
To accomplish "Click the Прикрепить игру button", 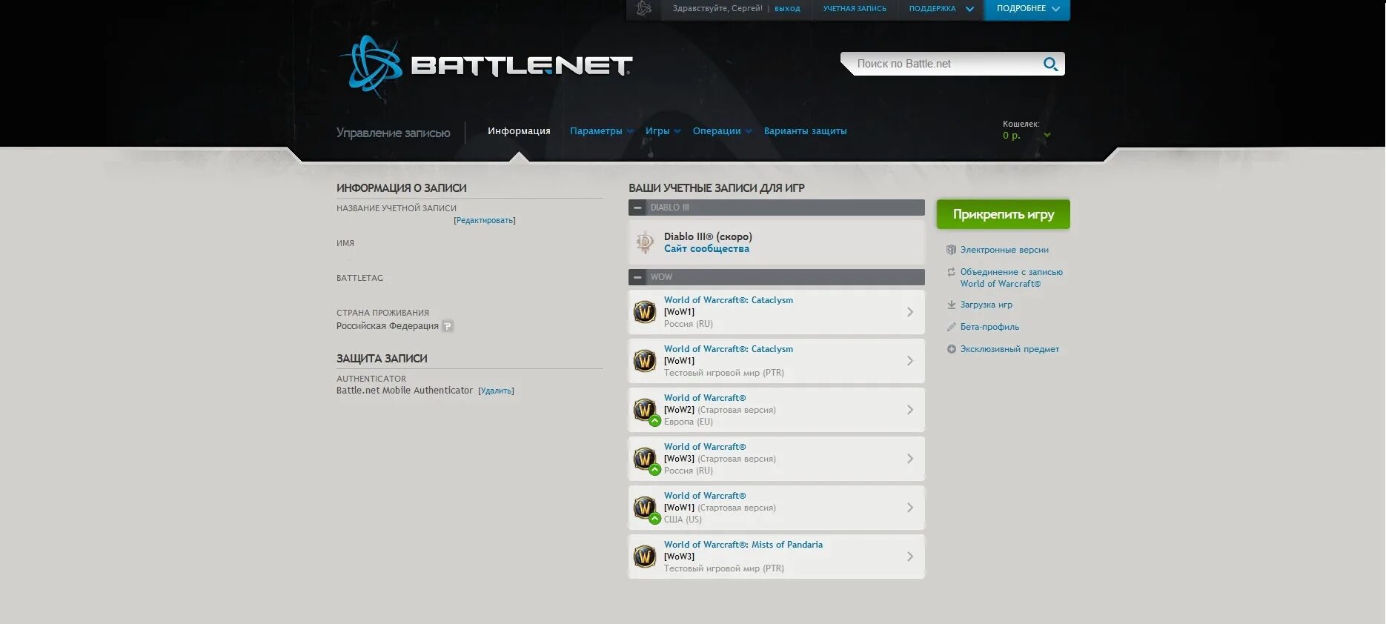I will click(1003, 214).
